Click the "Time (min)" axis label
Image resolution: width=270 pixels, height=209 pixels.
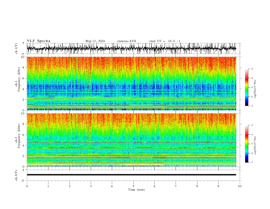click(136, 190)
